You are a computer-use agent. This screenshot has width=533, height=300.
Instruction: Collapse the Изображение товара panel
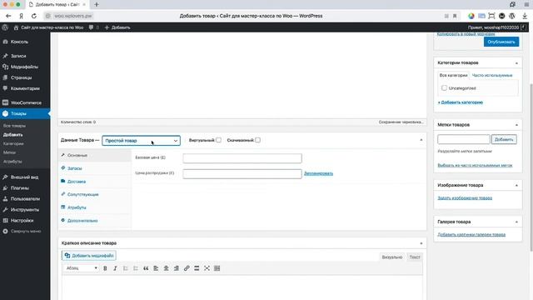[516, 185]
